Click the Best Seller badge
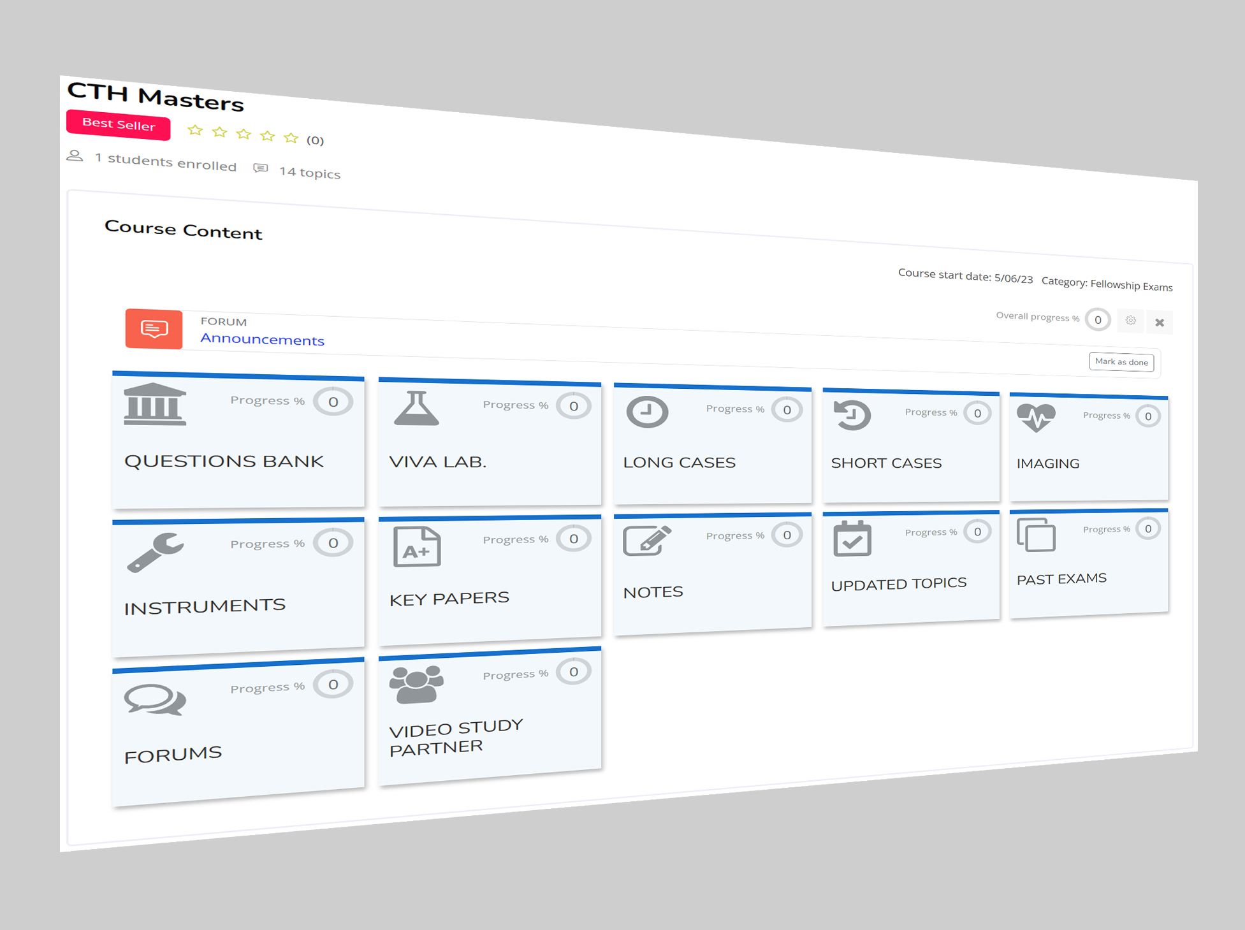The width and height of the screenshot is (1245, 930). tap(119, 124)
